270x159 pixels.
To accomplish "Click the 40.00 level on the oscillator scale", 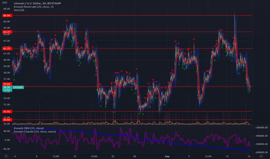I will tap(7, 131).
